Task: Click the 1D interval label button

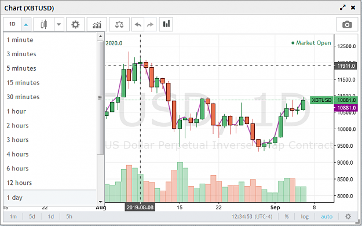Action: coord(12,24)
